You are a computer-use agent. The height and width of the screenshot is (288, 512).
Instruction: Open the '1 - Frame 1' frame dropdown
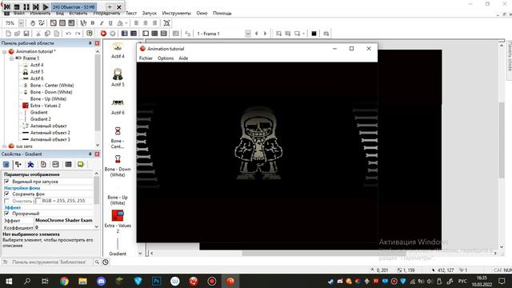[x=248, y=34]
